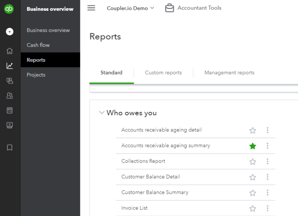Collapse the Who owes you section

coord(102,113)
